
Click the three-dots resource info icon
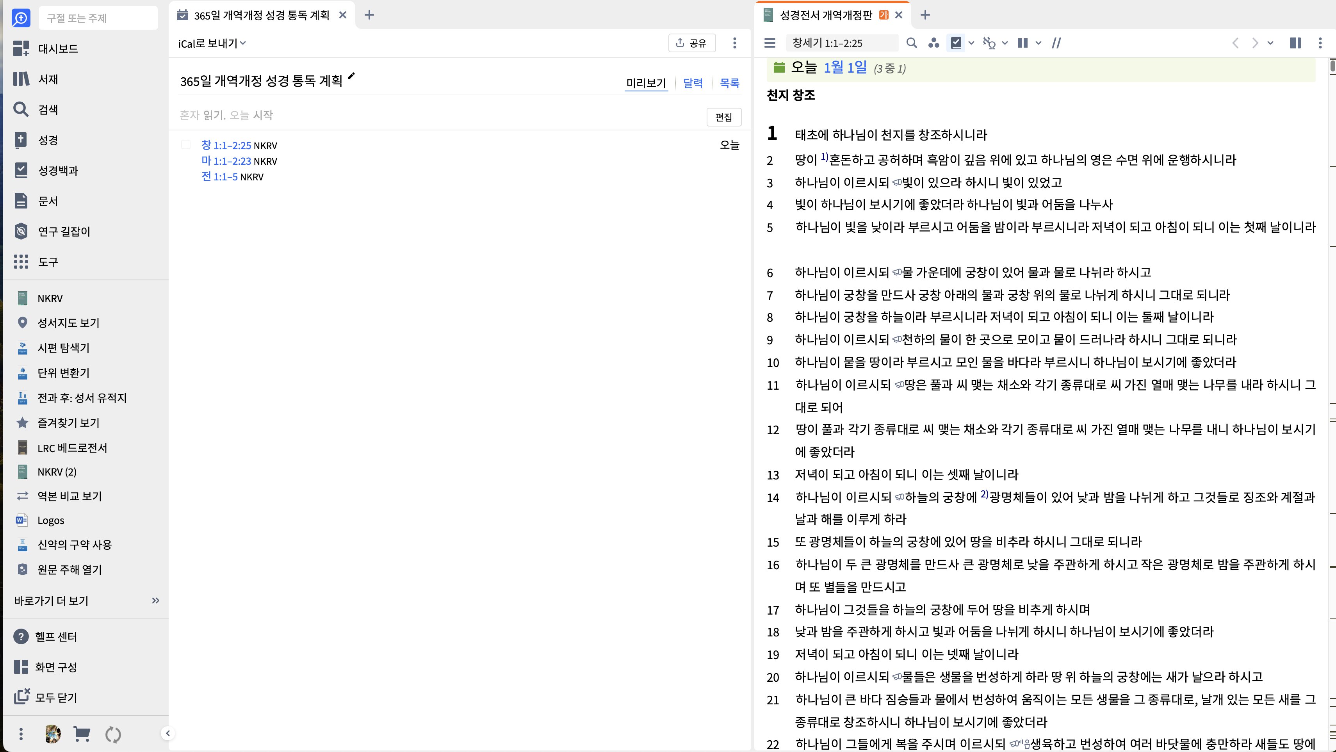pos(933,43)
